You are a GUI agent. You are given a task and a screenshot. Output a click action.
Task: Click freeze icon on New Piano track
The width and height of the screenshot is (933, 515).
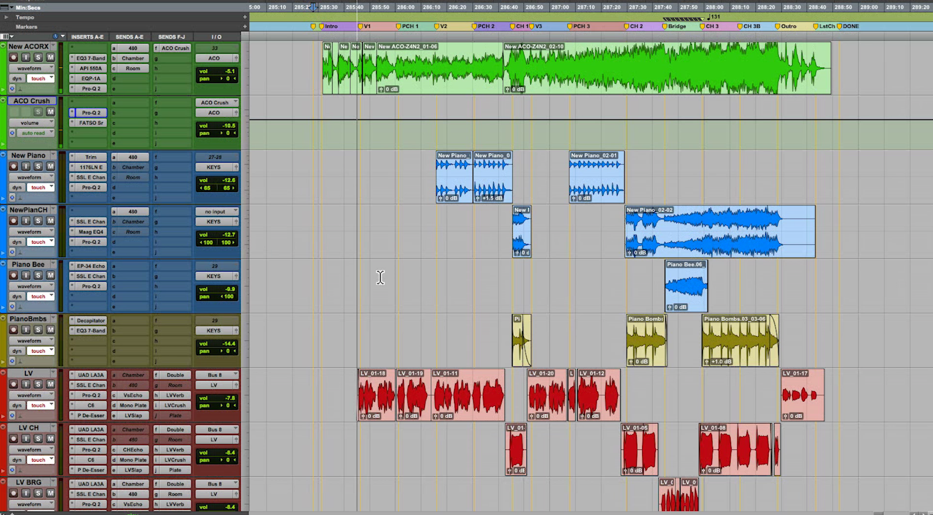[12, 197]
